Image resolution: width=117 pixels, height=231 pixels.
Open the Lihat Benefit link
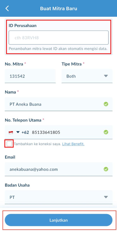[x=73, y=144]
